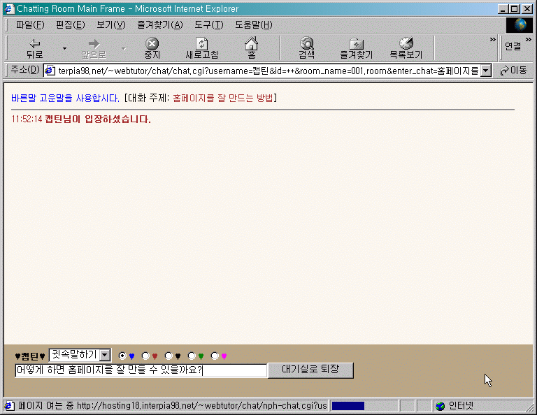This screenshot has width=537, height=415.
Task: Click the Internet Explorer globe logo
Action: [x=520, y=25]
